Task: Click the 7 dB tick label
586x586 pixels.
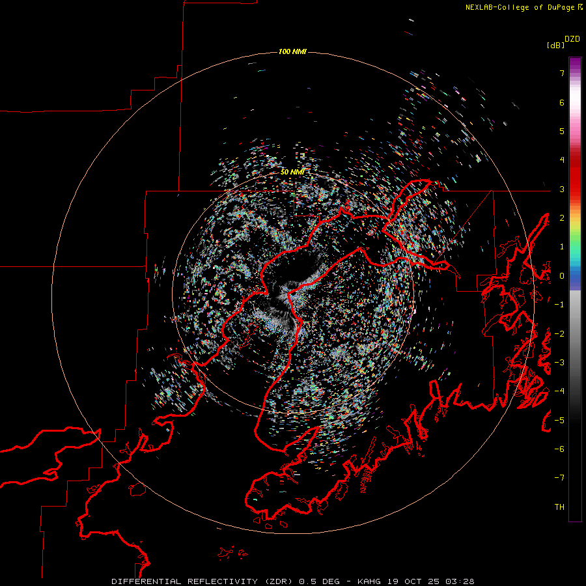Action: [x=562, y=73]
